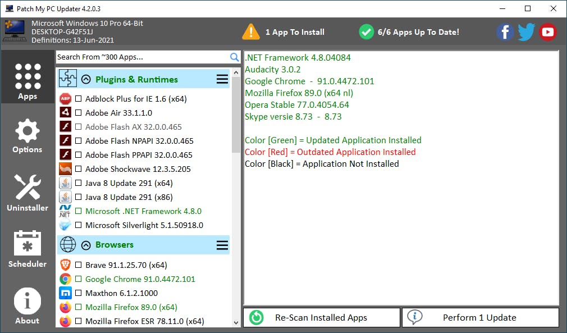Click the Maxthon browser icon
The image size is (567, 333).
(66, 293)
